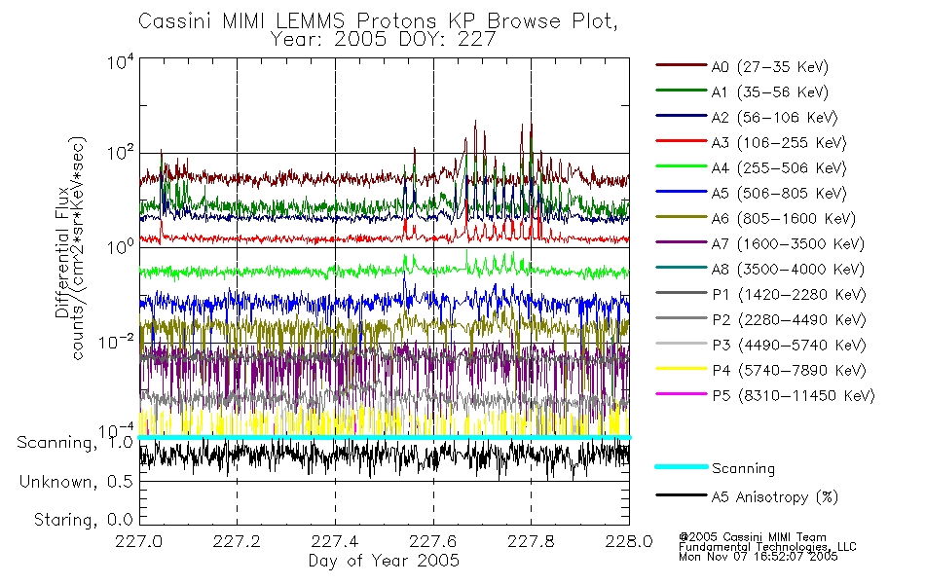Click the olive A6 legend line
This screenshot has width=925, height=584.
coord(681,217)
